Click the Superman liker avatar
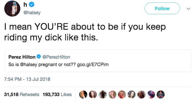The image size is (194, 102). click(x=161, y=95)
